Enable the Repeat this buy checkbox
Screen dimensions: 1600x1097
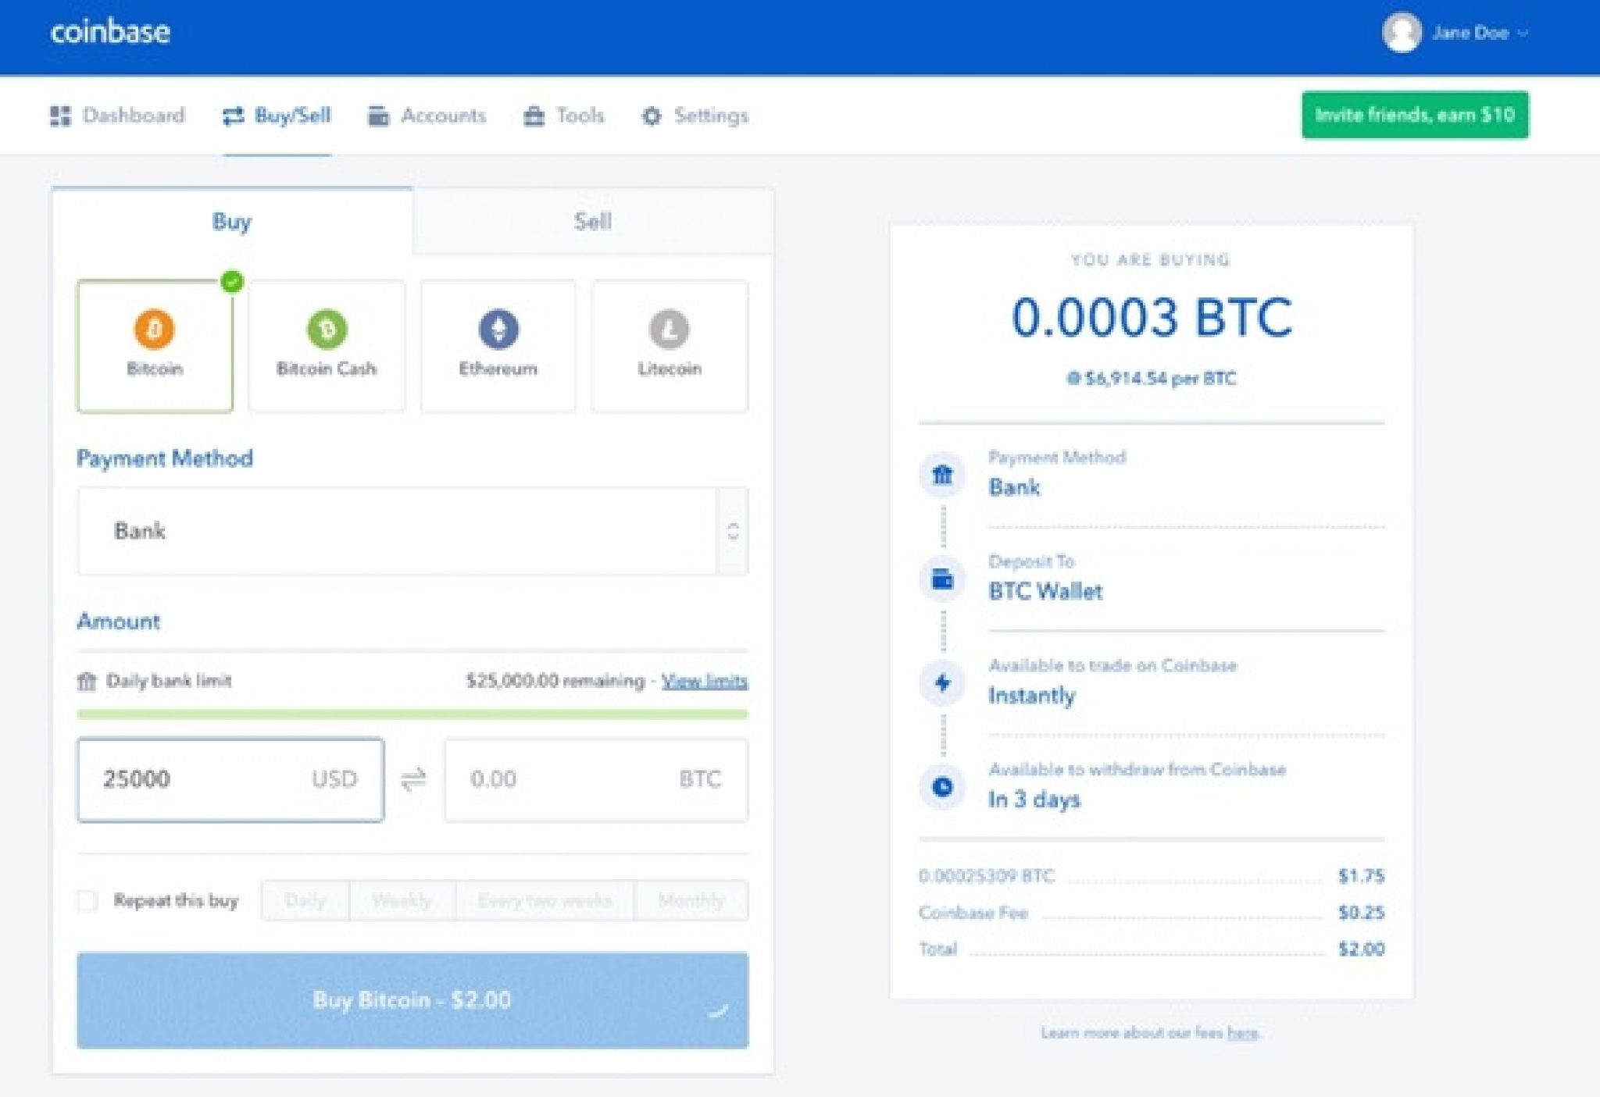(x=87, y=900)
